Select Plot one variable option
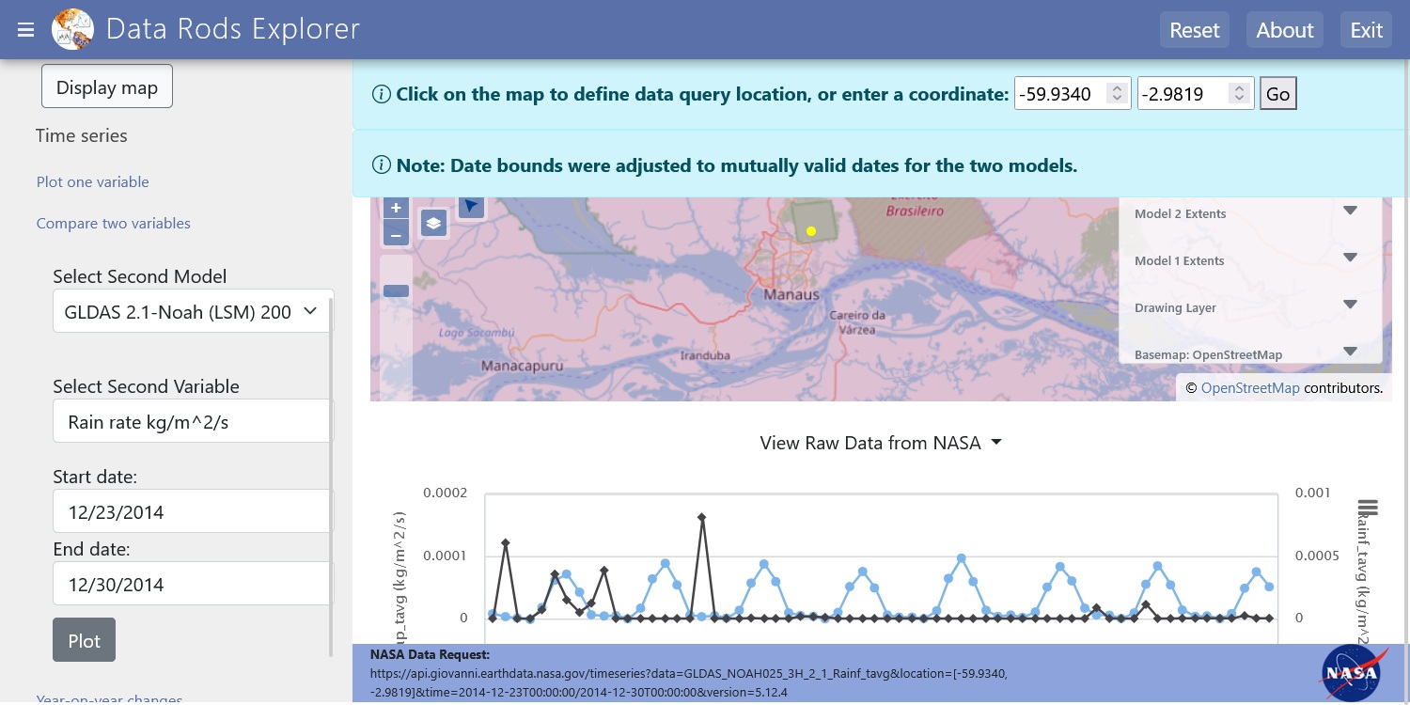1410x705 pixels. point(92,181)
